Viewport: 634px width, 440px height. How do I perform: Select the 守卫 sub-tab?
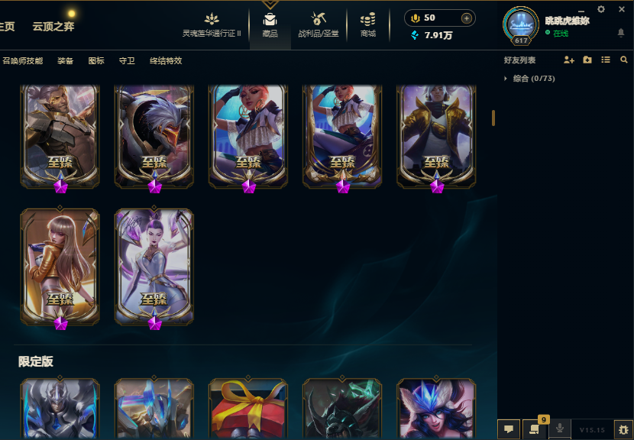tap(127, 60)
